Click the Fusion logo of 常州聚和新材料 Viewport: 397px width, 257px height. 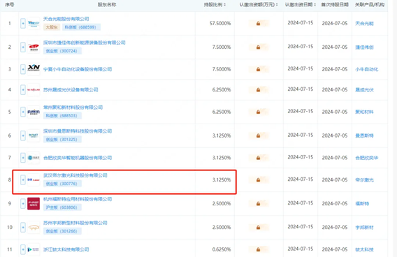(x=34, y=112)
